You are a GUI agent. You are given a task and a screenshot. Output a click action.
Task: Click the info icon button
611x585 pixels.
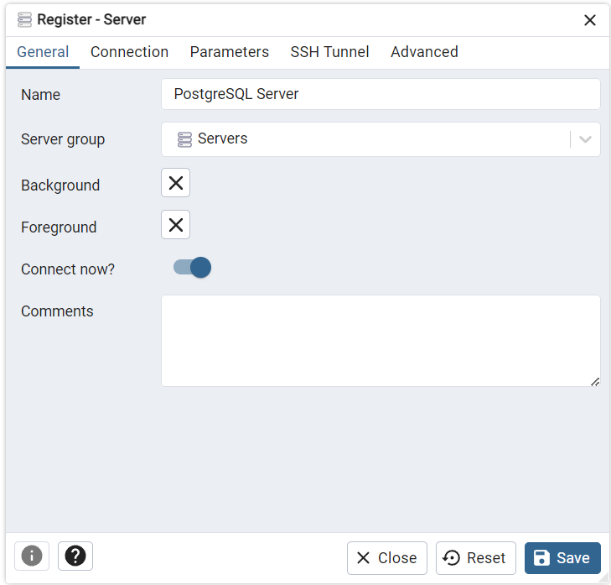[32, 556]
